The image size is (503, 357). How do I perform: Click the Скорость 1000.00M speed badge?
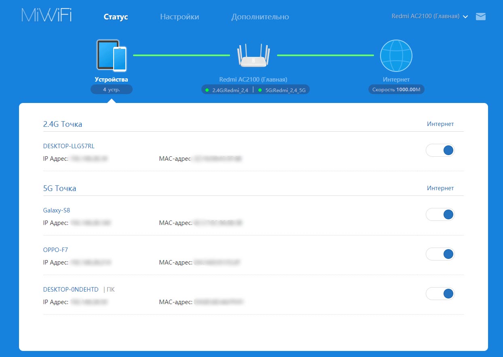click(396, 89)
